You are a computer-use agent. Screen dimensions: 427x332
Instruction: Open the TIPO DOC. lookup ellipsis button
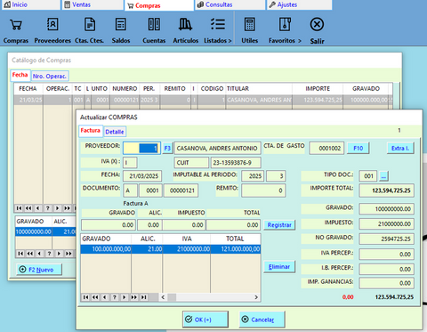pos(383,176)
